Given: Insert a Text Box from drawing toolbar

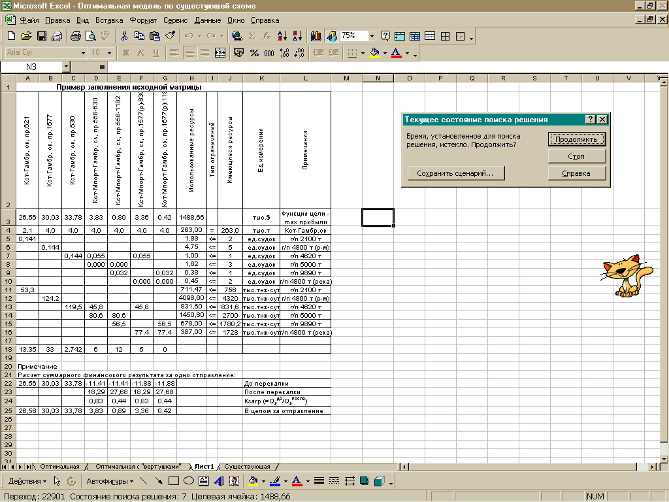Looking at the screenshot, I should tap(204, 482).
